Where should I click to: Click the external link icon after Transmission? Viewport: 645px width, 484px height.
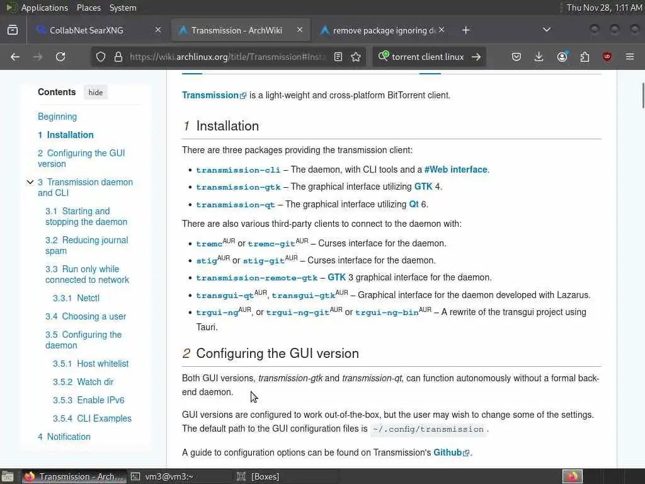pos(243,96)
